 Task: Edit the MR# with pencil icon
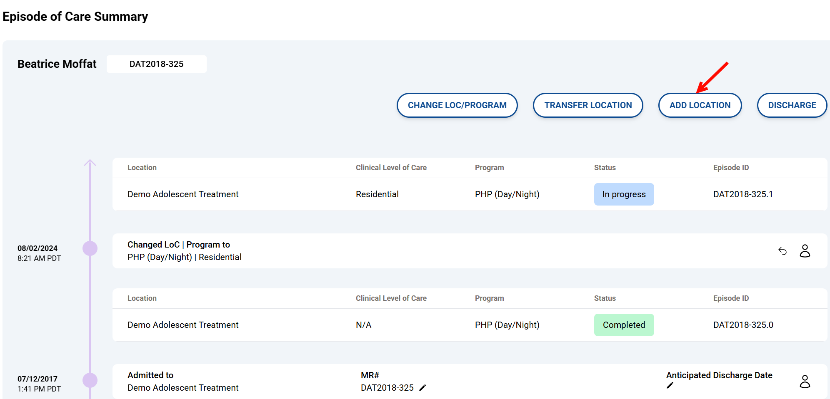coord(422,388)
